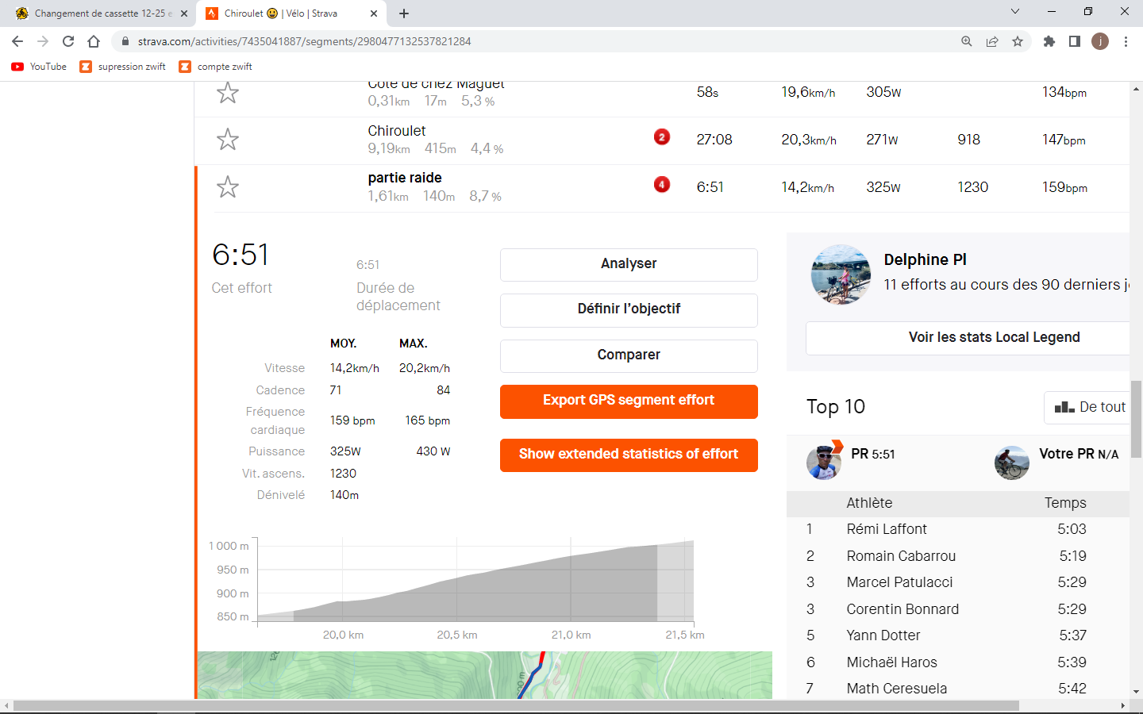The width and height of the screenshot is (1143, 714).
Task: Click Rémi Laffont's time 5:03
Action: [1072, 529]
